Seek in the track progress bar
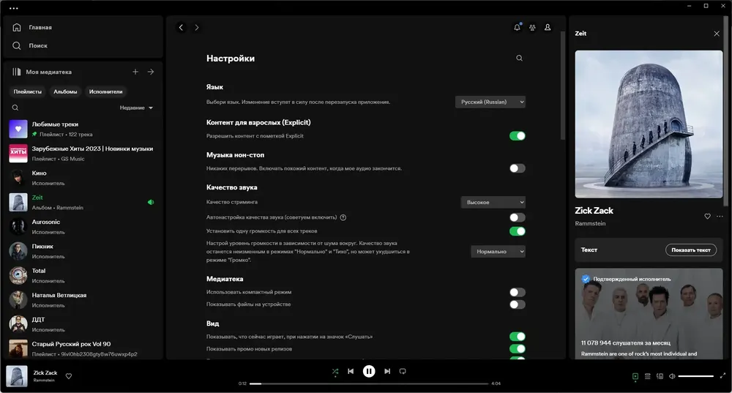 [369, 383]
